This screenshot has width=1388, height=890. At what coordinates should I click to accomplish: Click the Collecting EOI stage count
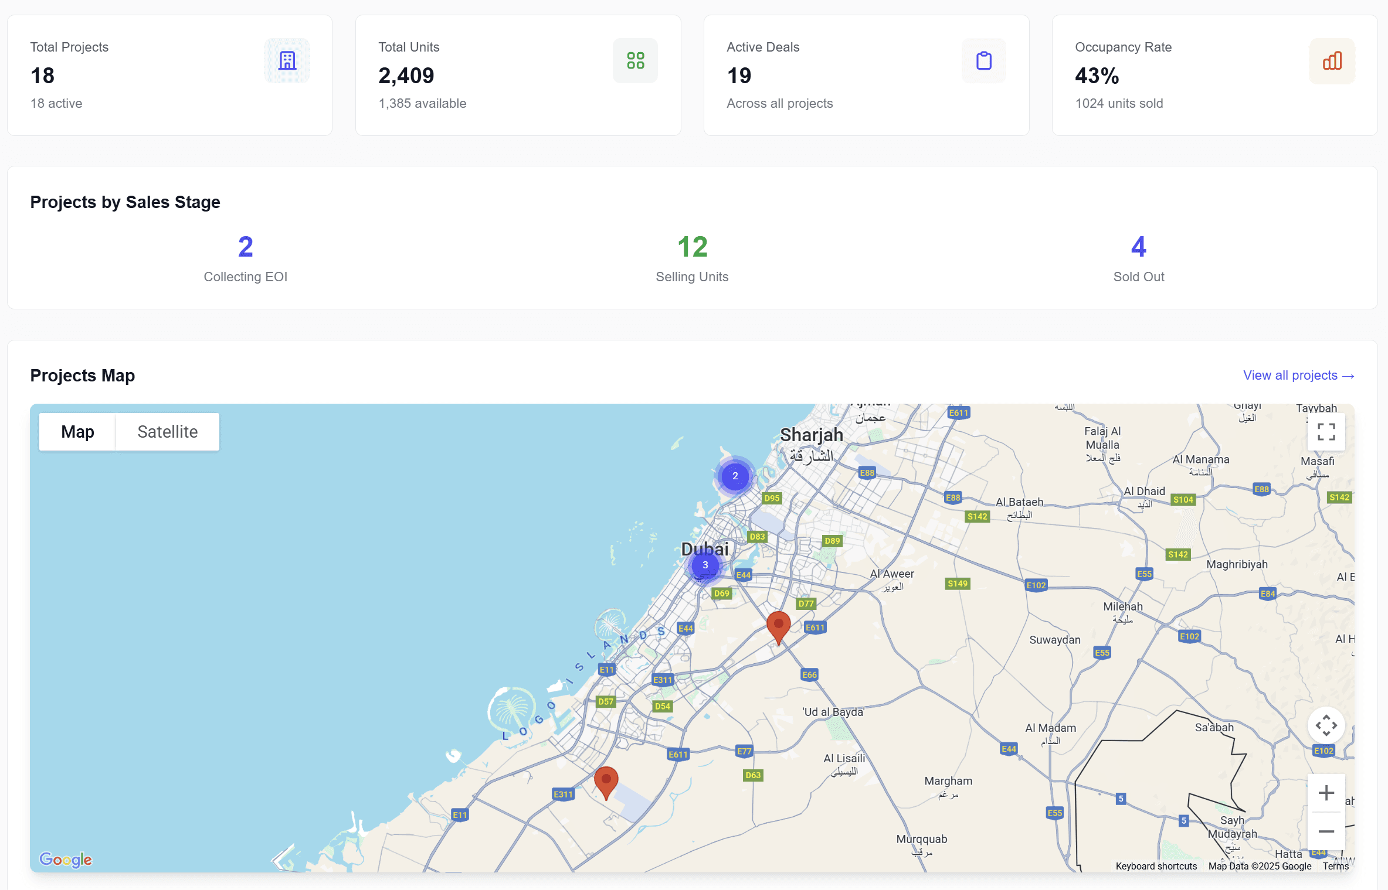(x=246, y=247)
